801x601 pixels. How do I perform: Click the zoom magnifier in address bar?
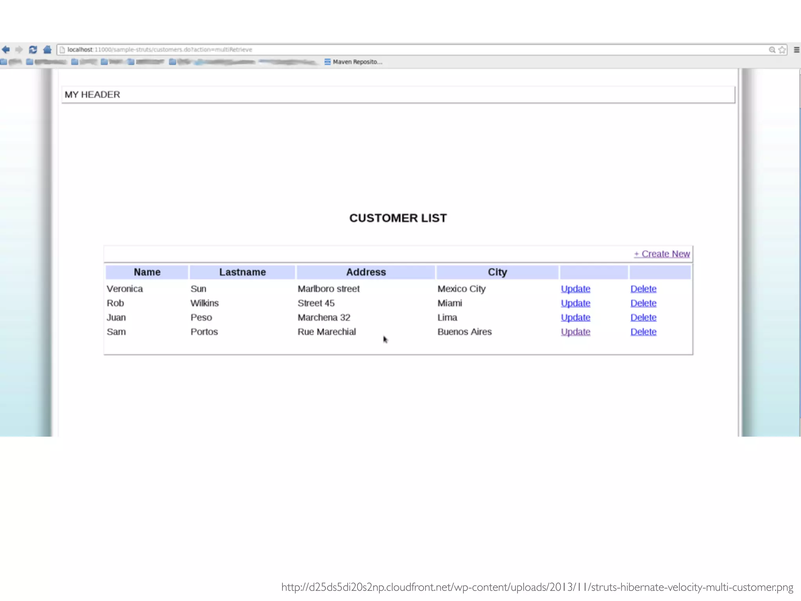(x=772, y=50)
